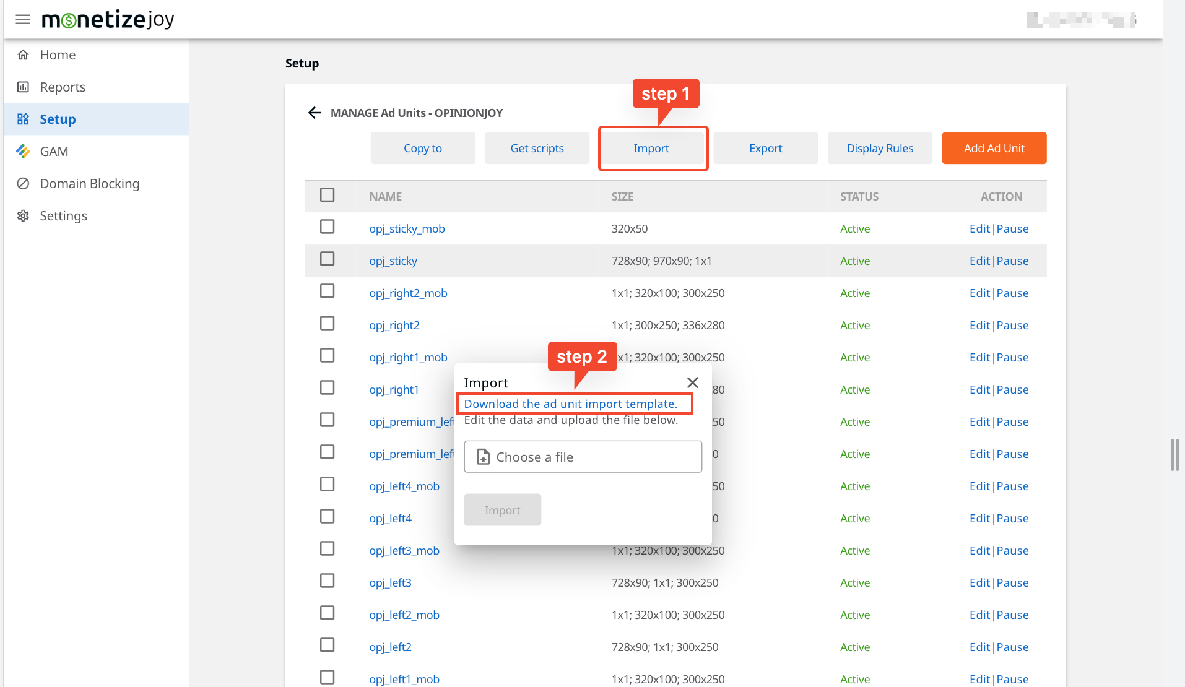Close the Import dialog

point(692,382)
